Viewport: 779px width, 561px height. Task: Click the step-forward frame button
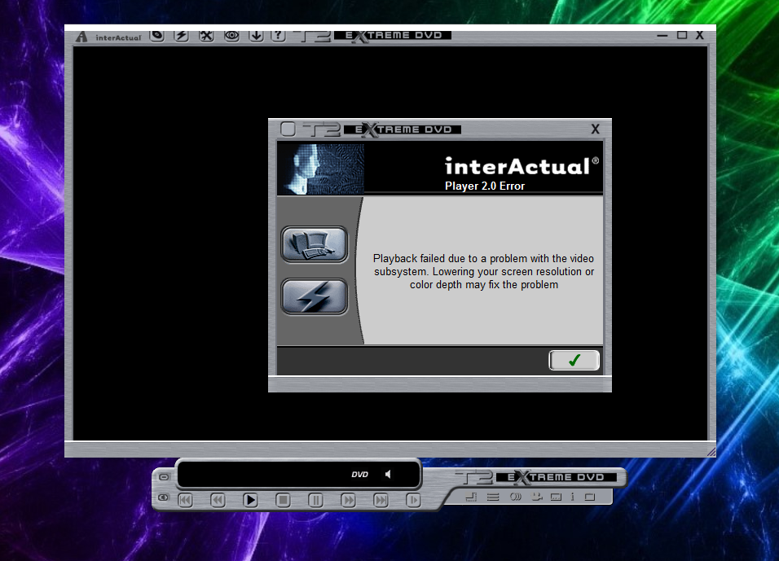(x=413, y=500)
